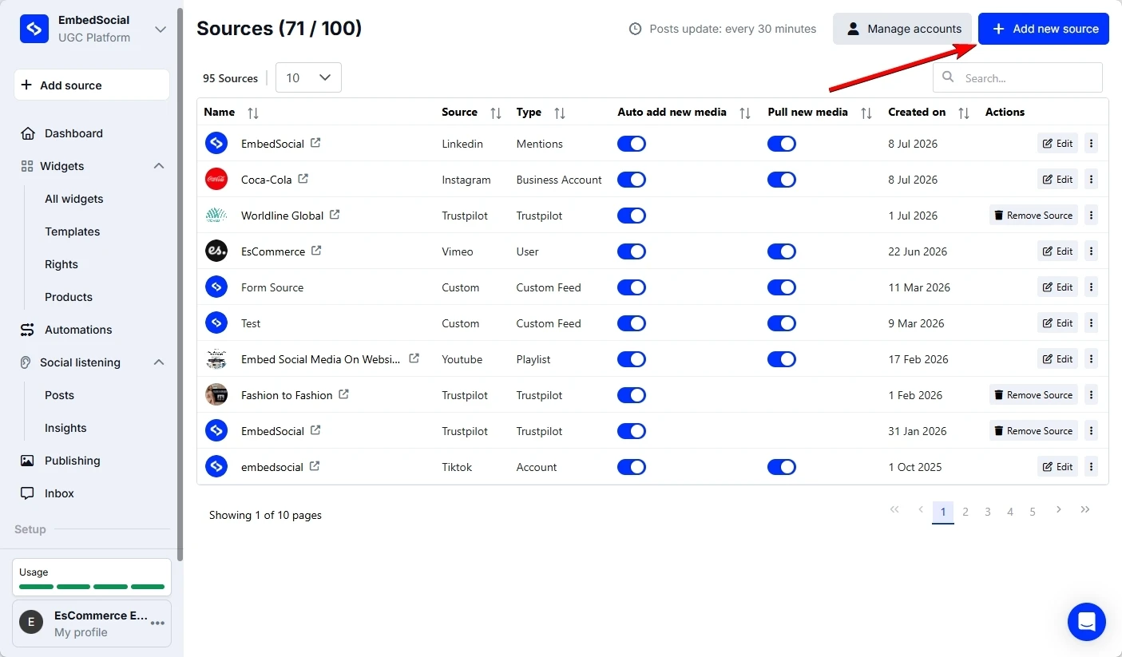The height and width of the screenshot is (657, 1122).
Task: Collapse the Social listening section
Action: pyautogui.click(x=159, y=362)
